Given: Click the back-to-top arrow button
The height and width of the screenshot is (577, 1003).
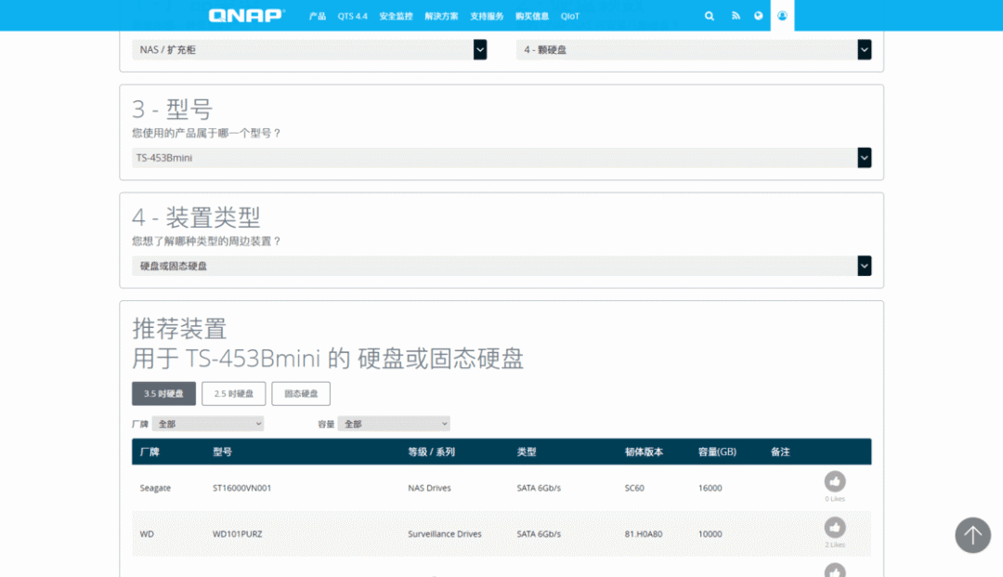Looking at the screenshot, I should coord(973,535).
